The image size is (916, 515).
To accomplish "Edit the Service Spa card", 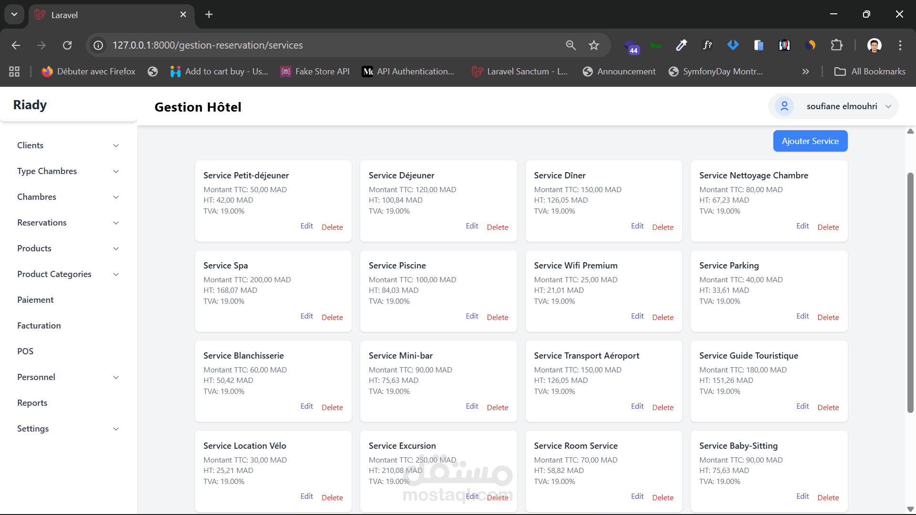I will point(306,316).
